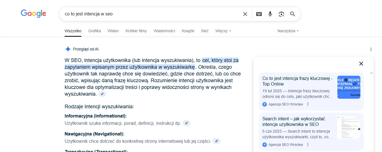This screenshot has height=152, width=382.
Task: Click inside the search query field
Action: point(152,14)
